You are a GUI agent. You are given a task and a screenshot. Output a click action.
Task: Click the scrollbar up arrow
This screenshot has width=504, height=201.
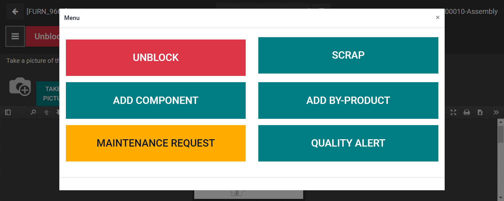point(501,122)
